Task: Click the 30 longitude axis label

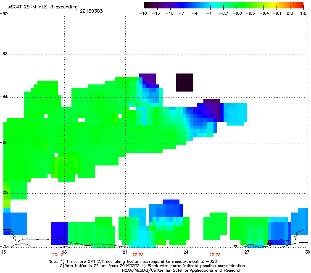Action: (308, 252)
